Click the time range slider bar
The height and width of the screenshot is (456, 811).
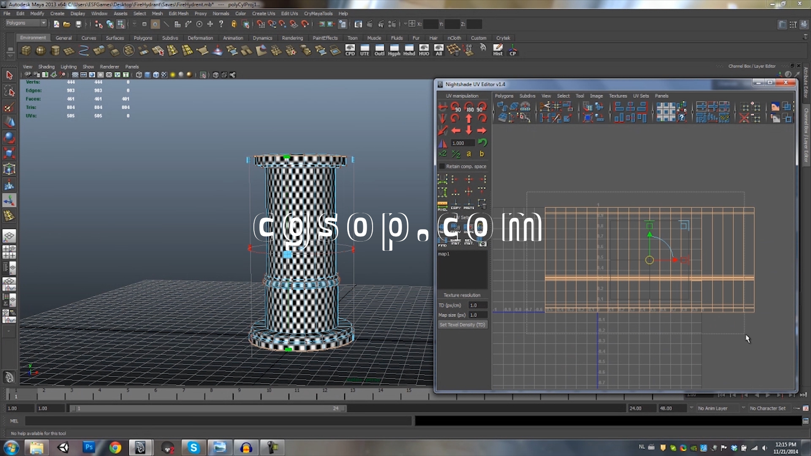207,408
